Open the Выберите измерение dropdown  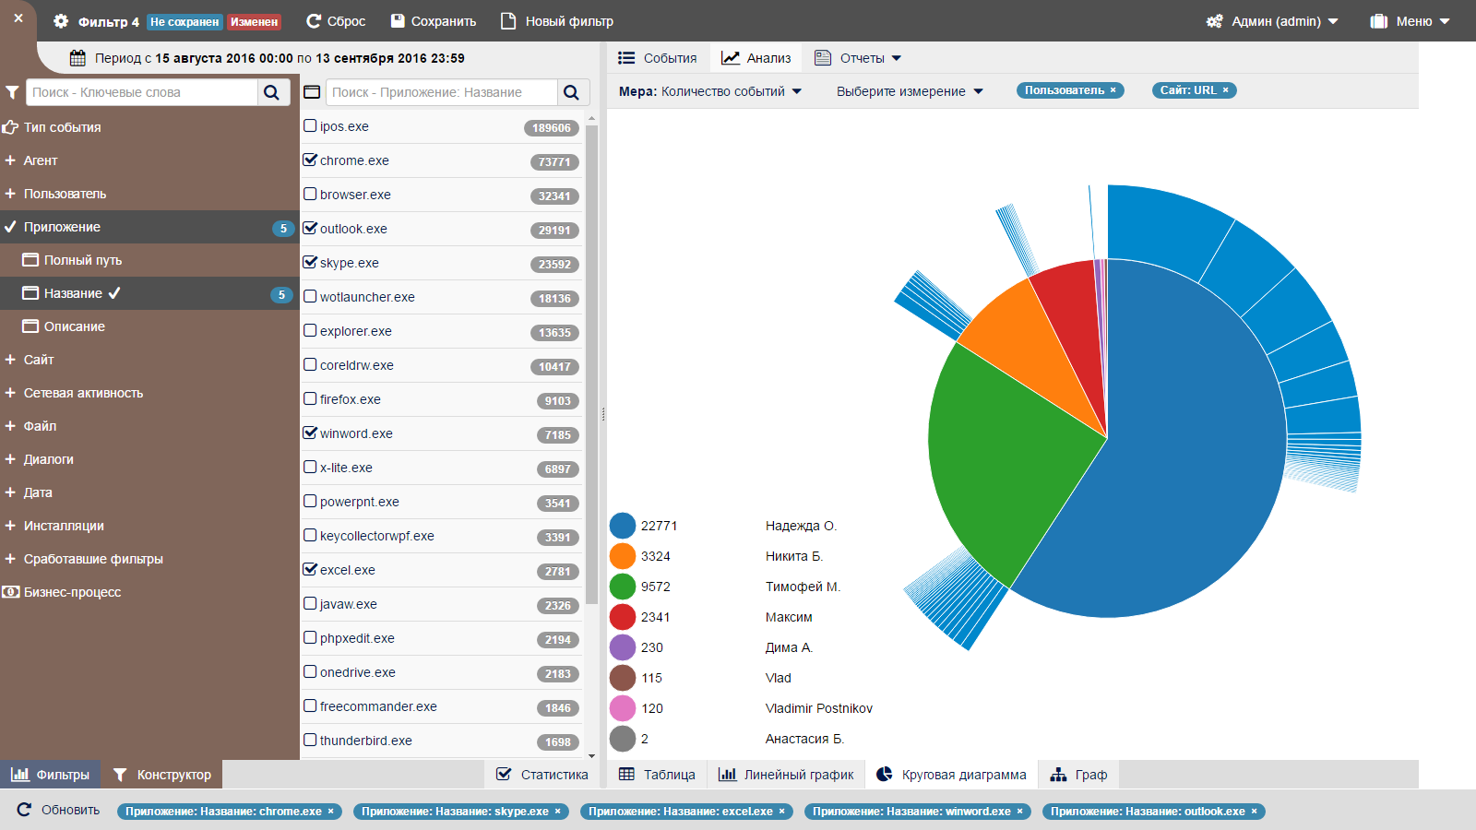[x=910, y=91]
